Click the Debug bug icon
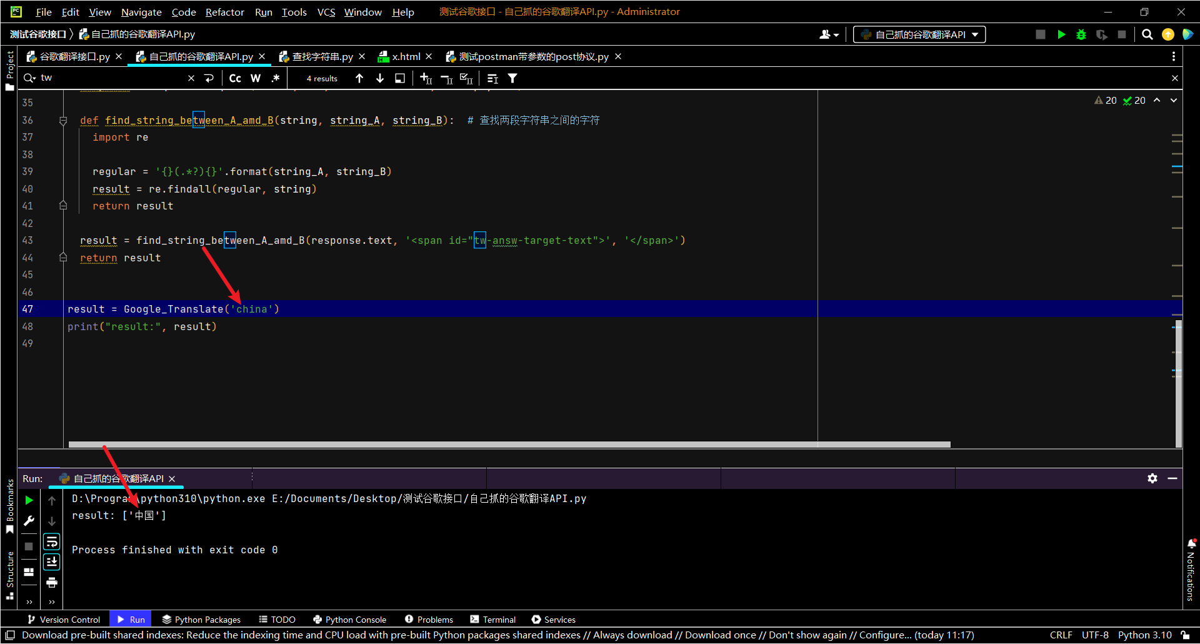The width and height of the screenshot is (1200, 644). tap(1081, 34)
